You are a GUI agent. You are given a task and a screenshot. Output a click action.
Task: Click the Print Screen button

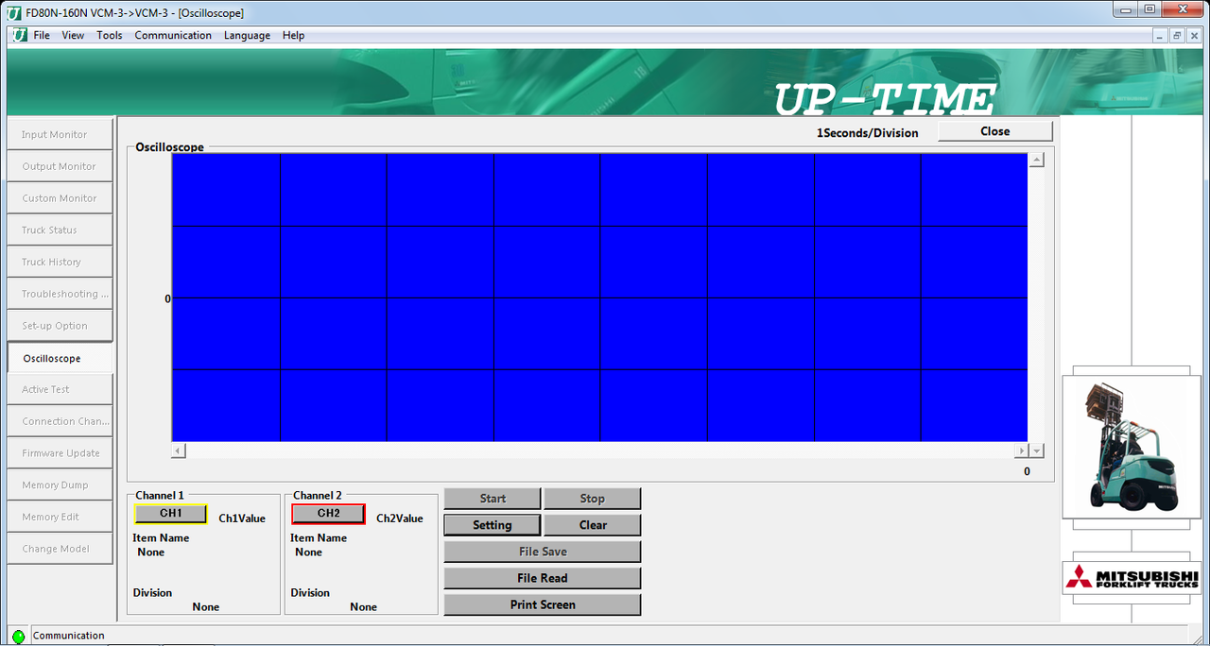pos(543,604)
